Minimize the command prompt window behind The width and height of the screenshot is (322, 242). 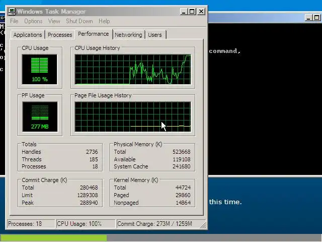pyautogui.click(x=308, y=18)
